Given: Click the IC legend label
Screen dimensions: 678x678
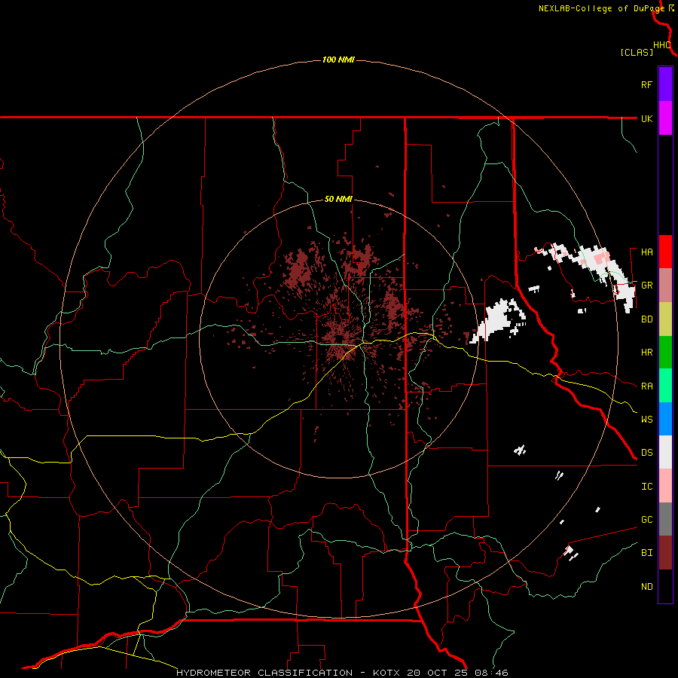Looking at the screenshot, I should click(646, 487).
